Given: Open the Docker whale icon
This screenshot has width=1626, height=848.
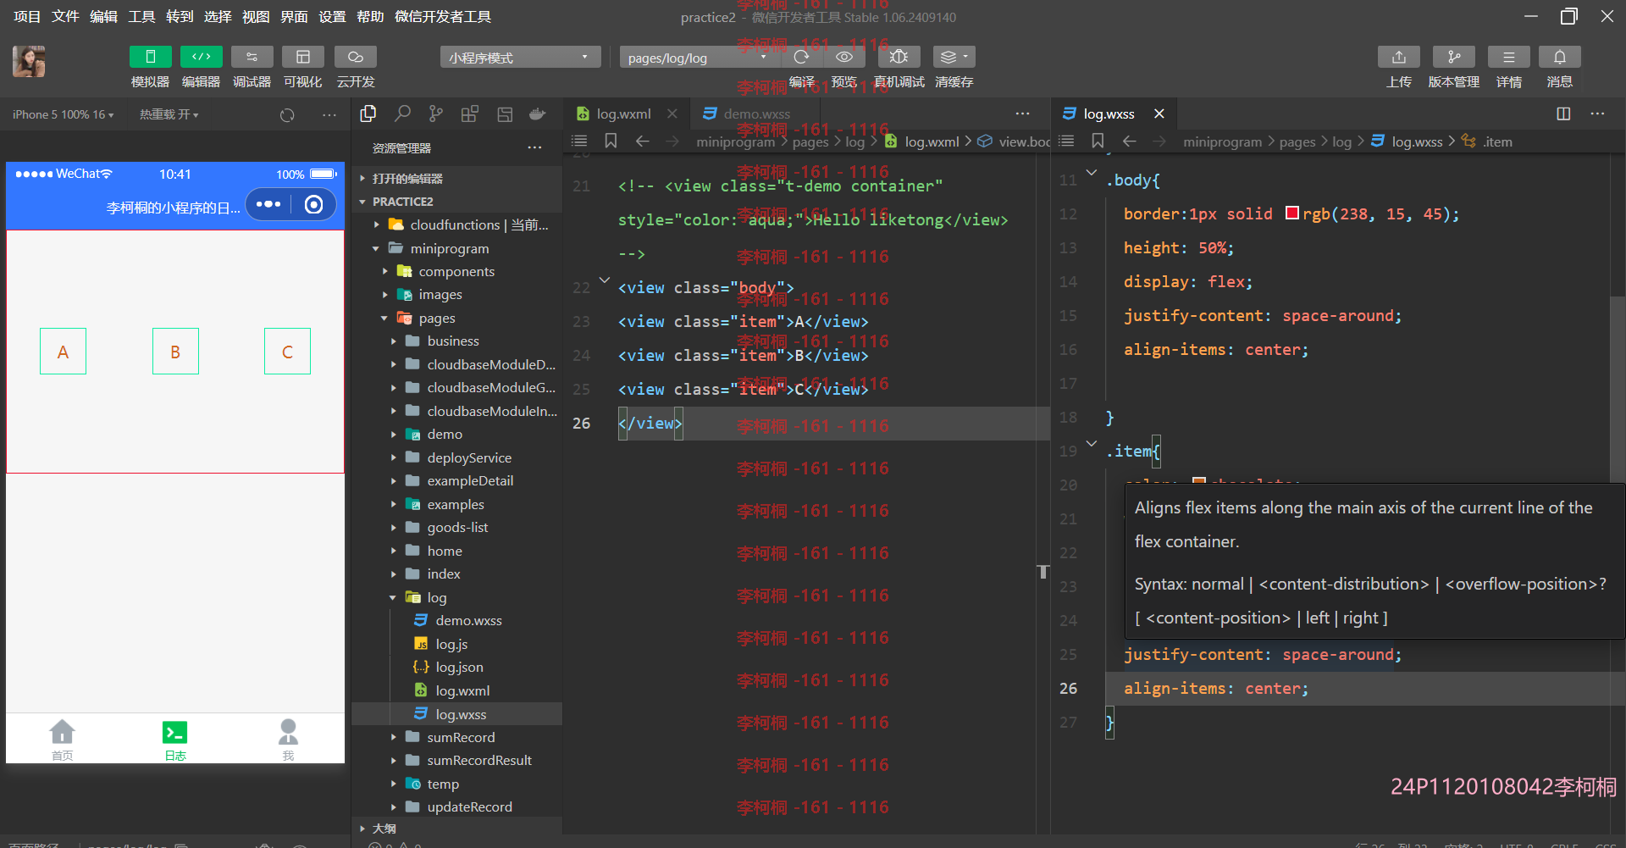Looking at the screenshot, I should pos(538,114).
